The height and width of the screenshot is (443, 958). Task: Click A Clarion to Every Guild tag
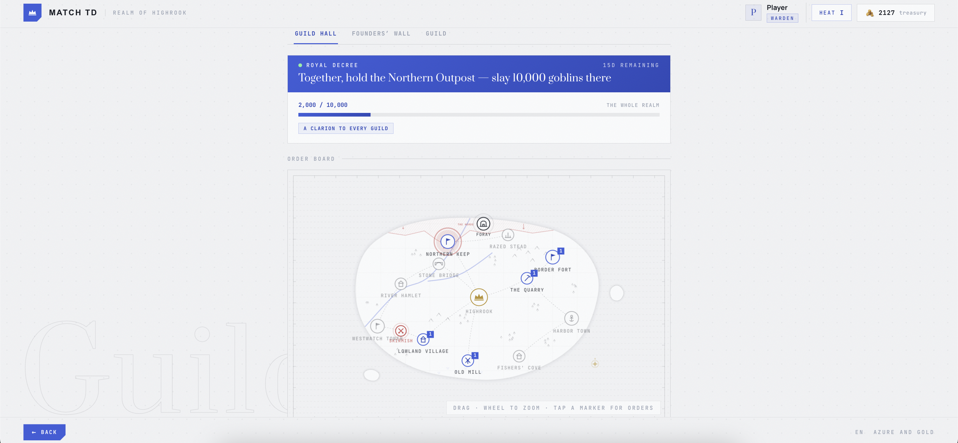[346, 129]
